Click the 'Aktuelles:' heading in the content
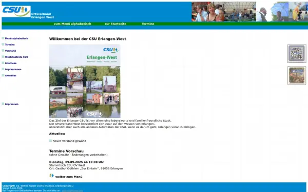This screenshot has height=192, width=308. click(x=57, y=134)
